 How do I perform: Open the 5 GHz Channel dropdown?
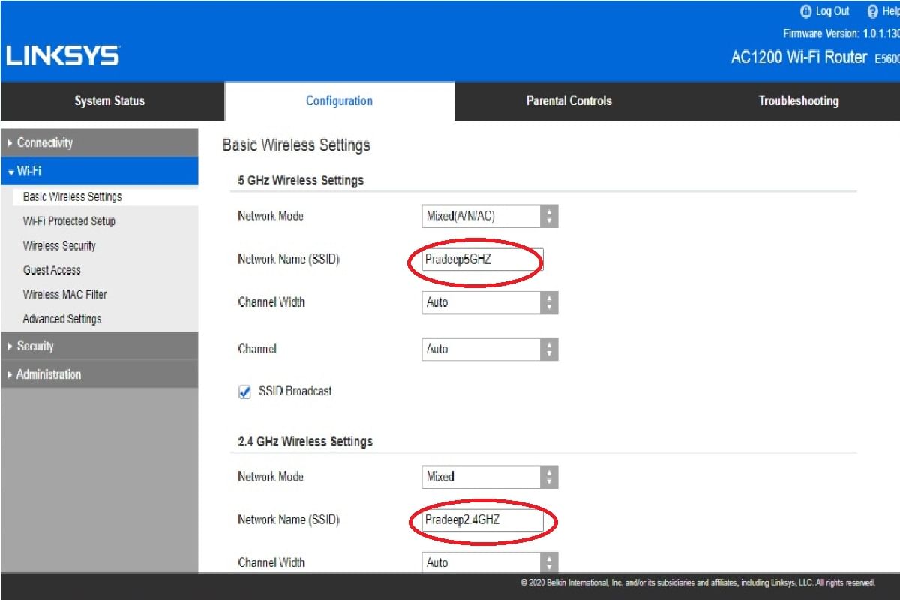click(x=490, y=349)
